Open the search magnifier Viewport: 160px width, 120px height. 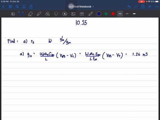click(x=17, y=7)
